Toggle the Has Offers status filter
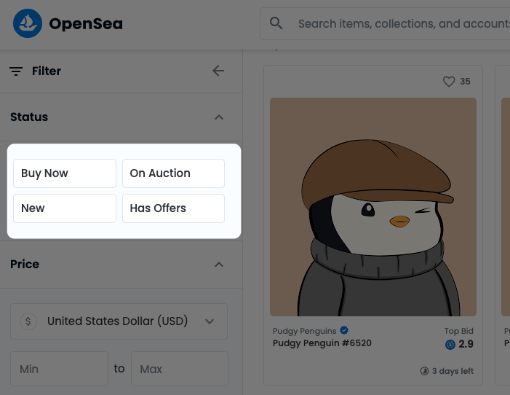Image resolution: width=510 pixels, height=395 pixels. (173, 208)
